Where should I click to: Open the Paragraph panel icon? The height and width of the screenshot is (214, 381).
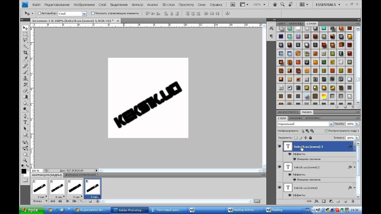271,36
